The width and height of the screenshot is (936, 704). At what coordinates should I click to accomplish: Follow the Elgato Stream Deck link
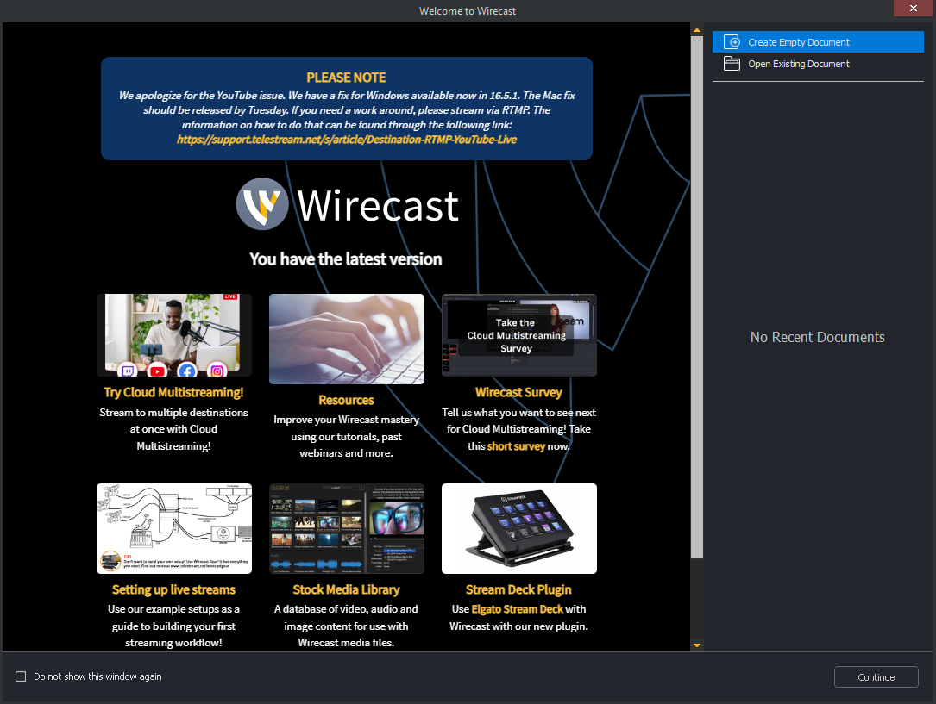tap(518, 609)
